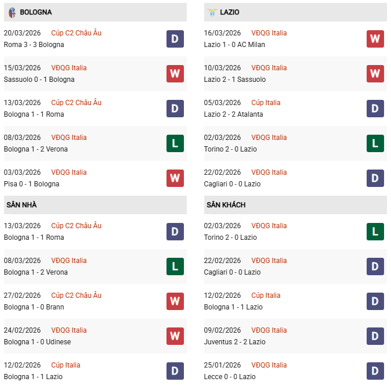Image resolution: width=391 pixels, height=389 pixels.
Task: Click the L badge for Torino 2-0 Lazio under Lazio
Action: point(375,143)
